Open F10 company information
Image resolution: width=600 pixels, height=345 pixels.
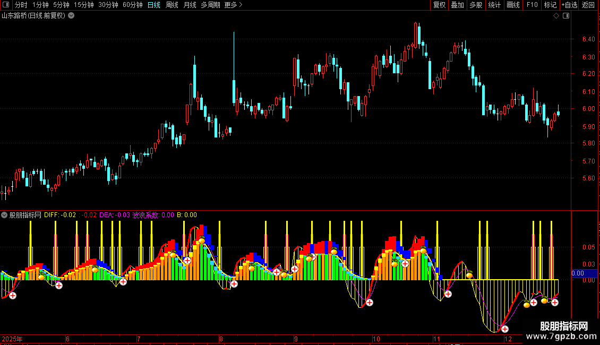coord(532,5)
